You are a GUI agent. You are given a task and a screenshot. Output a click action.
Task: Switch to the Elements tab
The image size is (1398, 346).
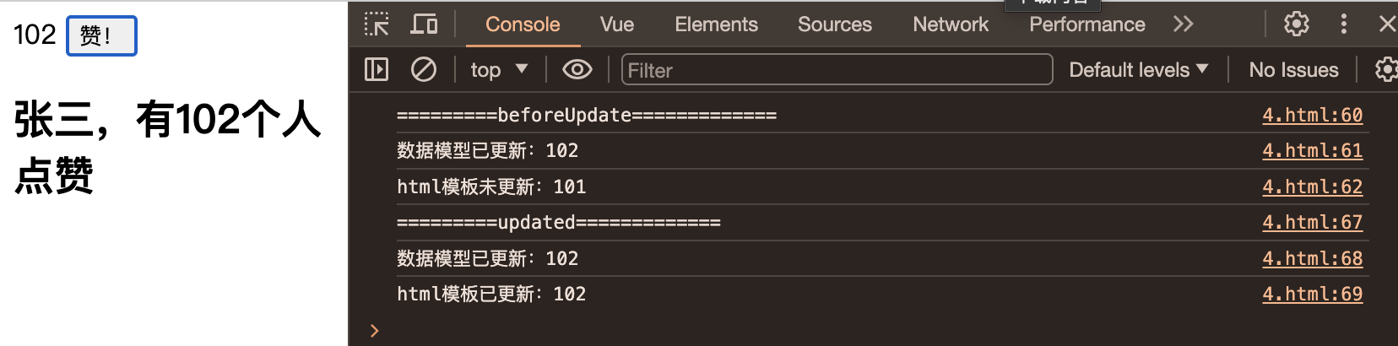click(716, 24)
